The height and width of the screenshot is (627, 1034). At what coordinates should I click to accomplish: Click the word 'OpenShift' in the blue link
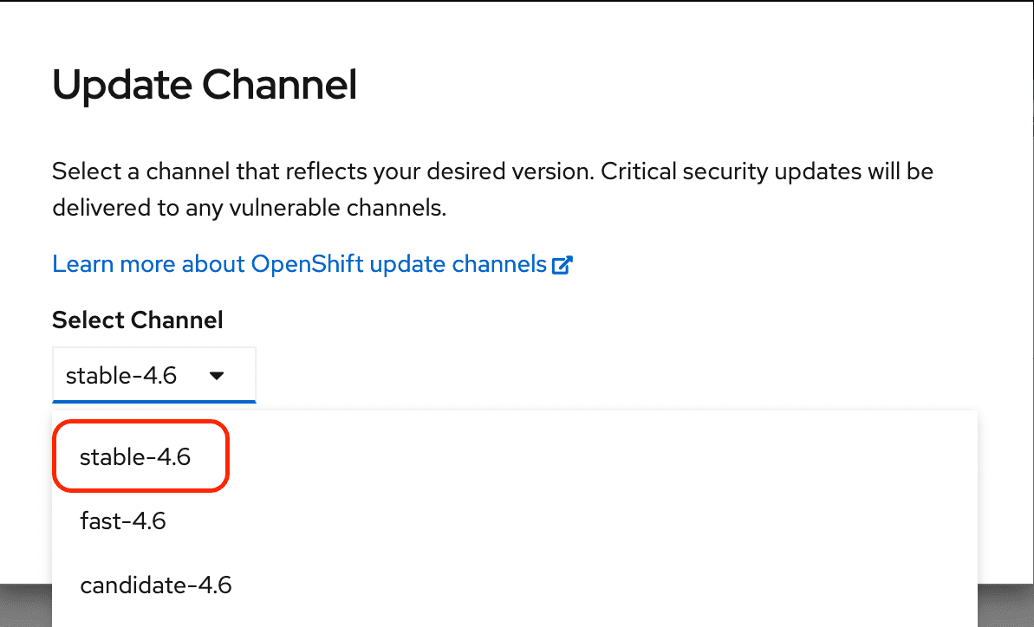[x=308, y=264]
